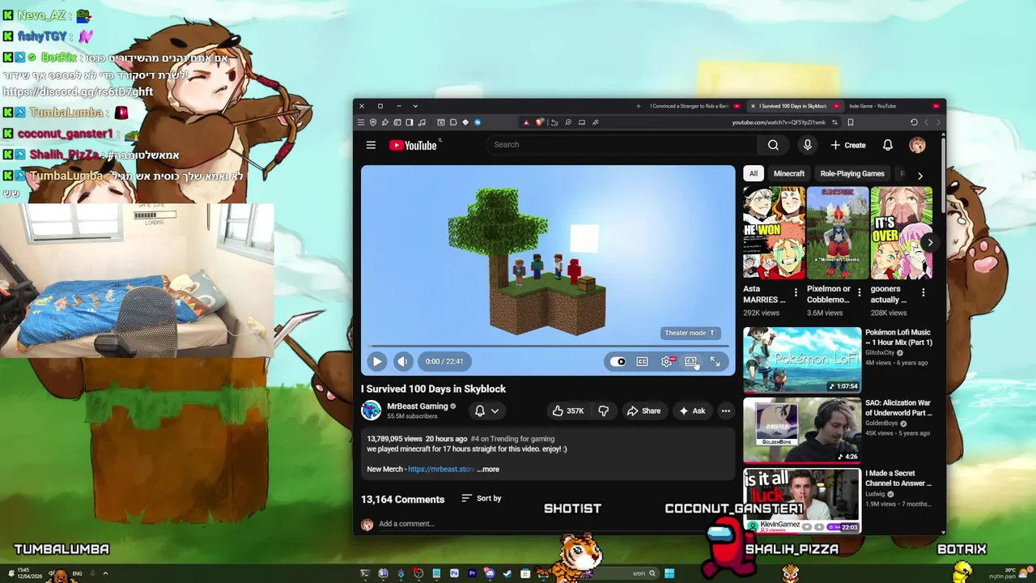The width and height of the screenshot is (1036, 583).
Task: Open the browser shield icon
Action: (x=373, y=122)
